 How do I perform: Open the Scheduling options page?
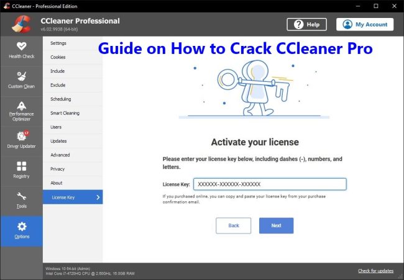73,99
